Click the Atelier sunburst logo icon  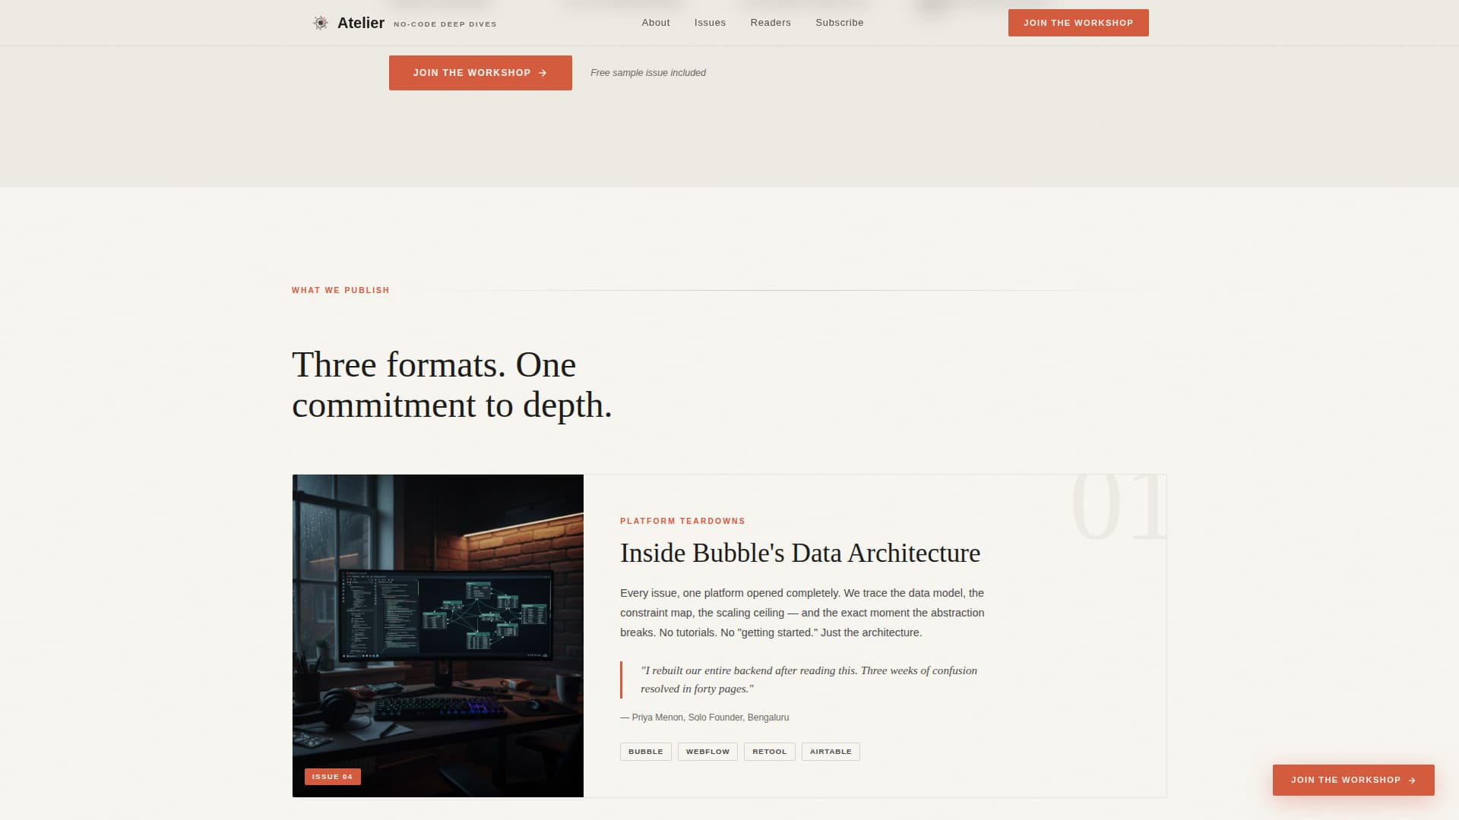coord(321,23)
